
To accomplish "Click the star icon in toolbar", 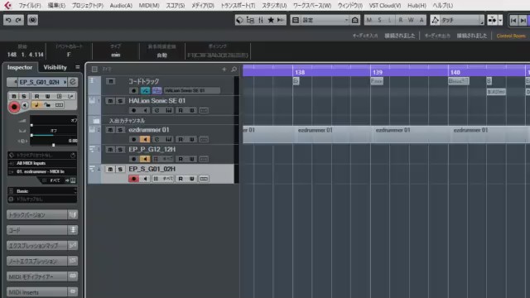I will [271, 20].
